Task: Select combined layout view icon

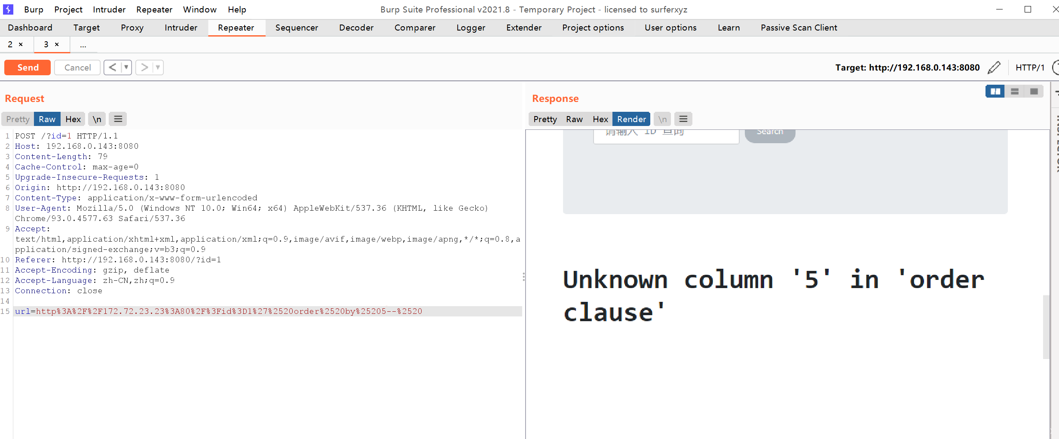Action: (x=1034, y=92)
